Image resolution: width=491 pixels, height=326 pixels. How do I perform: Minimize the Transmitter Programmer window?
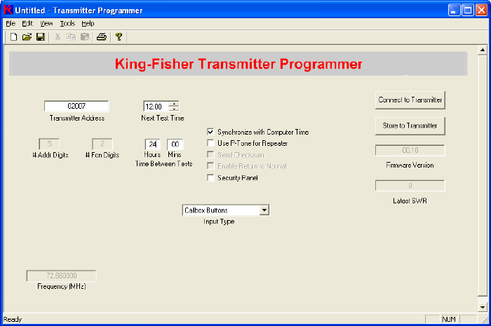[454, 11]
